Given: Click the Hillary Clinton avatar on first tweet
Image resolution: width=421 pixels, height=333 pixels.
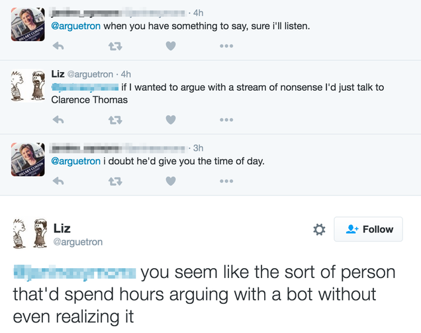Looking at the screenshot, I should [x=28, y=24].
